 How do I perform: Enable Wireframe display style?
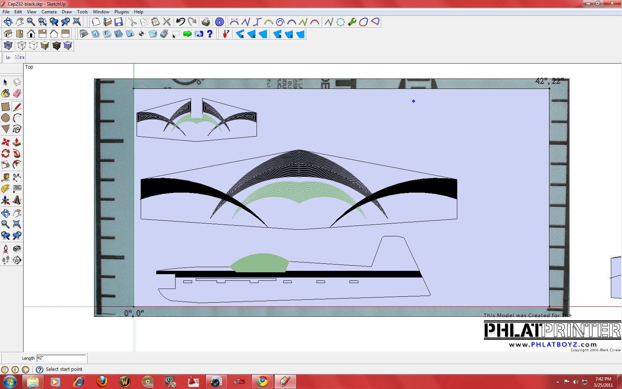pos(22,46)
